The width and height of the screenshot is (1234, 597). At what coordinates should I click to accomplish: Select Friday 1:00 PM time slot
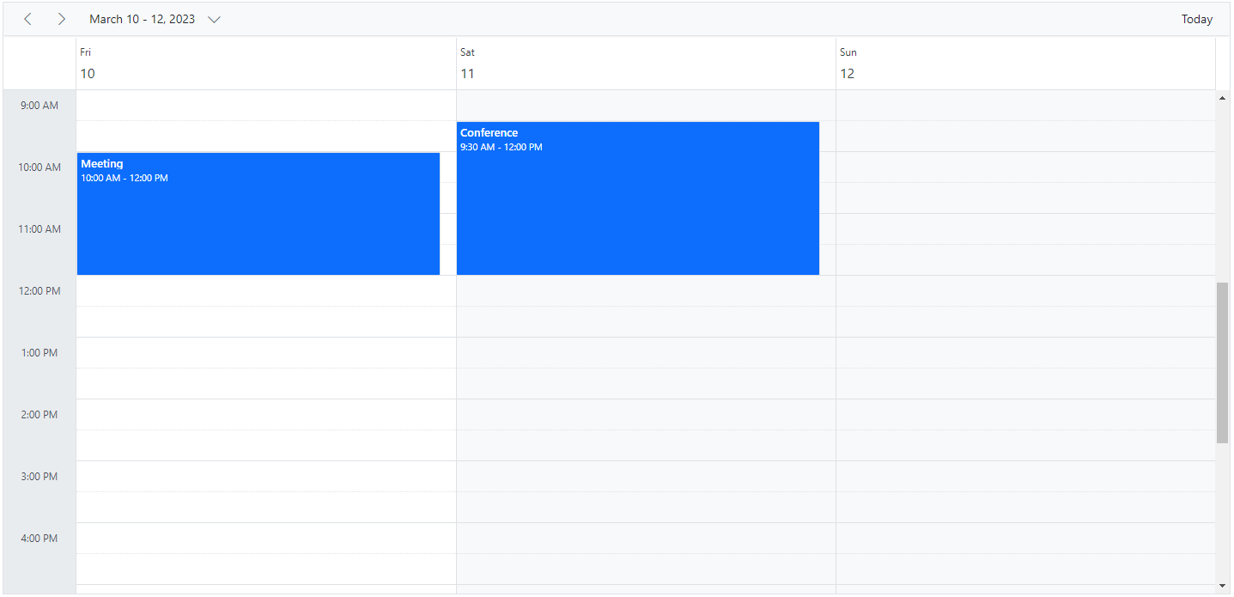click(266, 353)
